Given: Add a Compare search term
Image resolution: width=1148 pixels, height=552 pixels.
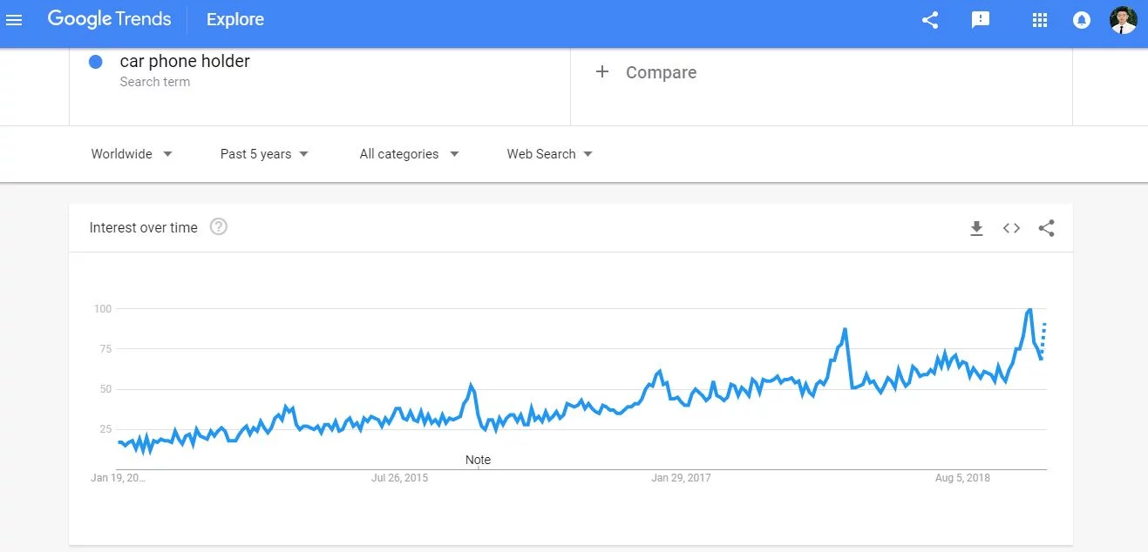Looking at the screenshot, I should (x=646, y=72).
